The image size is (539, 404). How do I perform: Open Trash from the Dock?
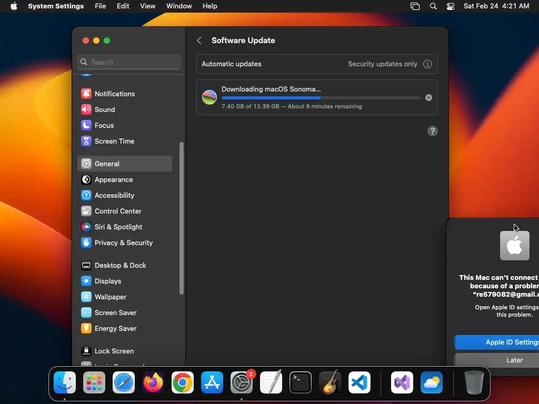point(474,382)
